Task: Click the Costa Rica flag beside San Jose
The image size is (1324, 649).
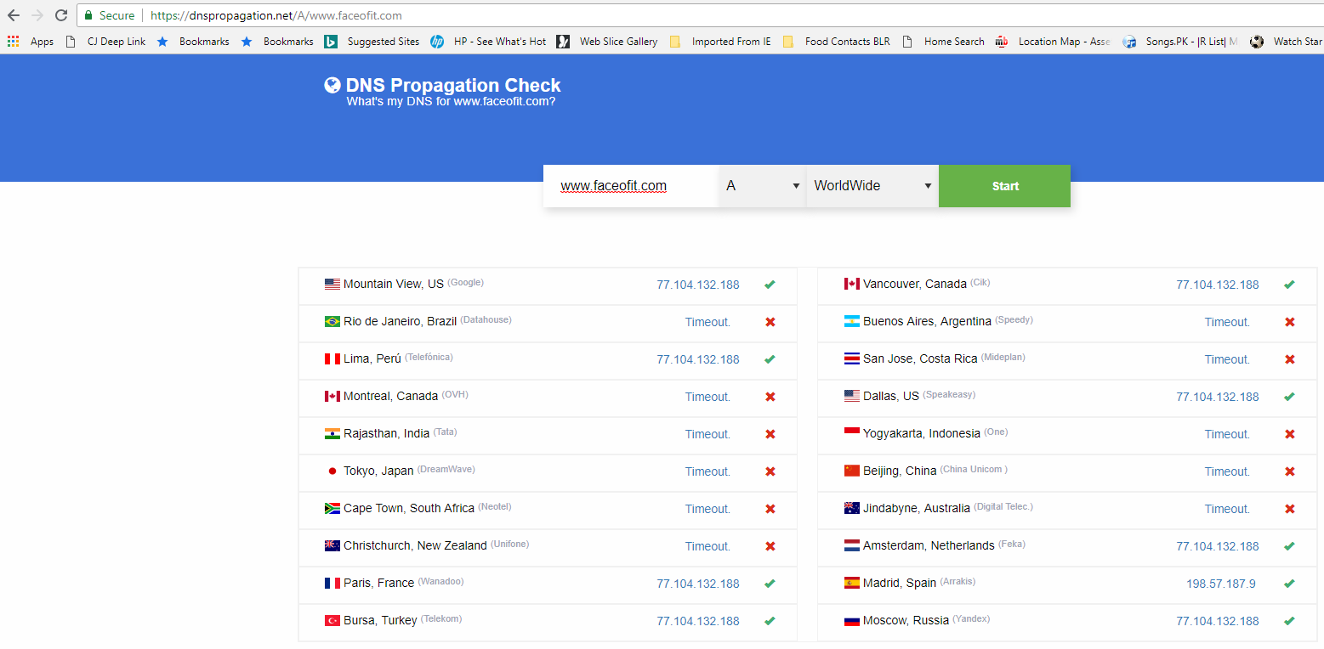Action: [852, 358]
